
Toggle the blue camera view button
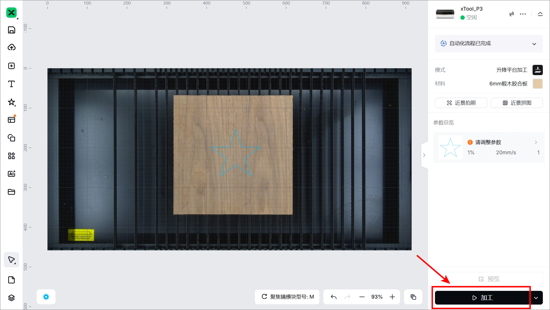(x=46, y=297)
